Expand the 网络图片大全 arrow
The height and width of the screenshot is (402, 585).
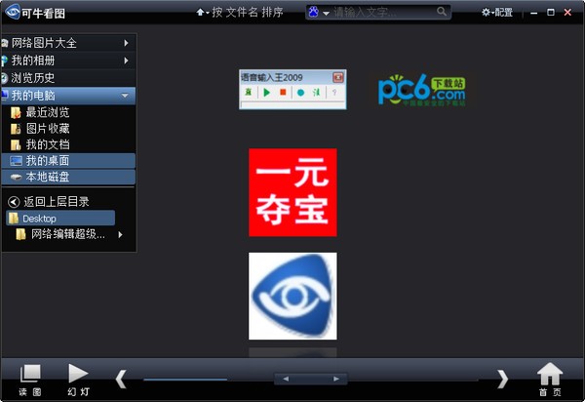[126, 43]
